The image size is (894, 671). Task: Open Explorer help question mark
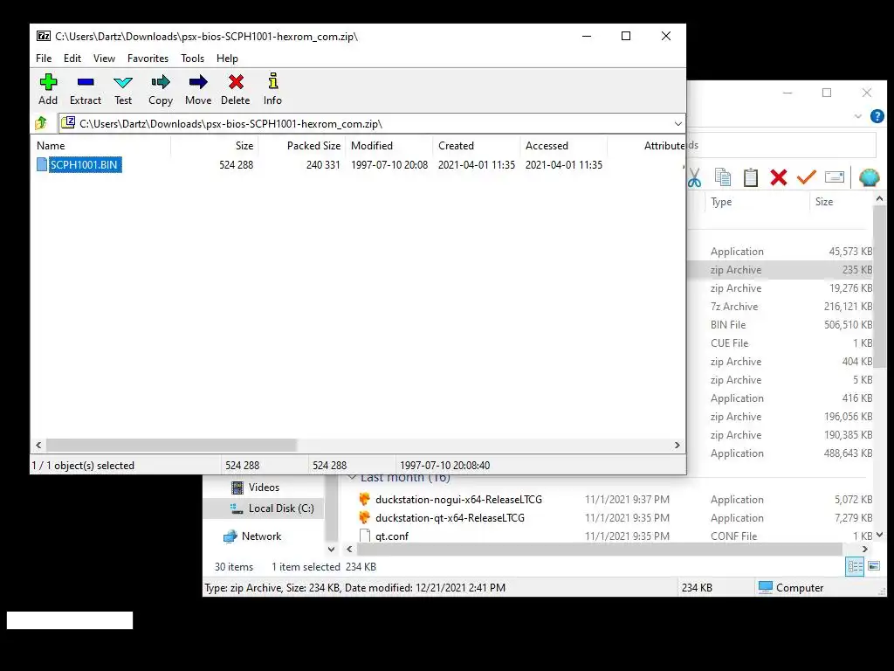tap(877, 116)
